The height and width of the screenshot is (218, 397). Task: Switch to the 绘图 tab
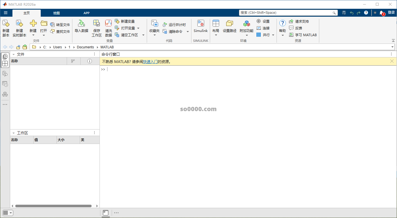[57, 13]
